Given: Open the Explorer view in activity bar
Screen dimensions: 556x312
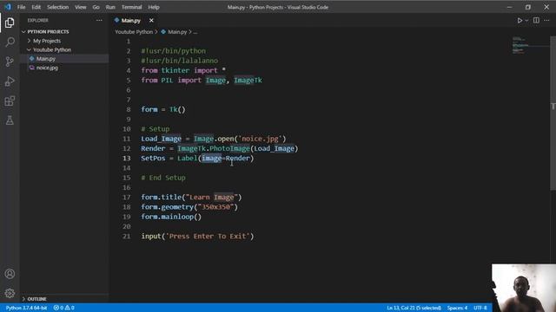Looking at the screenshot, I should click(x=10, y=23).
